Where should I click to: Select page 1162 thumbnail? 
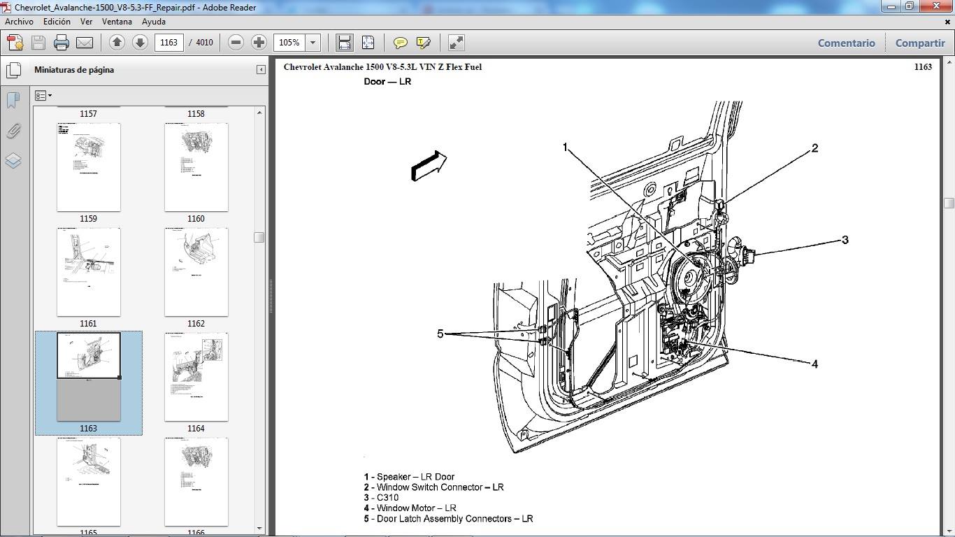(196, 272)
